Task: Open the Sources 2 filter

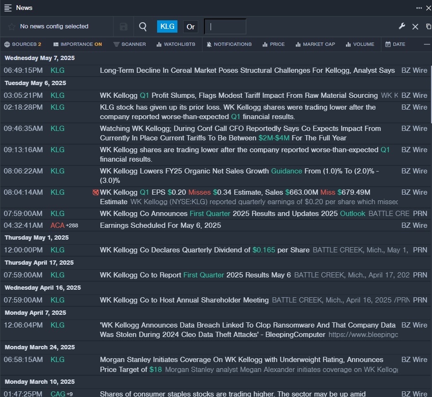Action: [23, 44]
